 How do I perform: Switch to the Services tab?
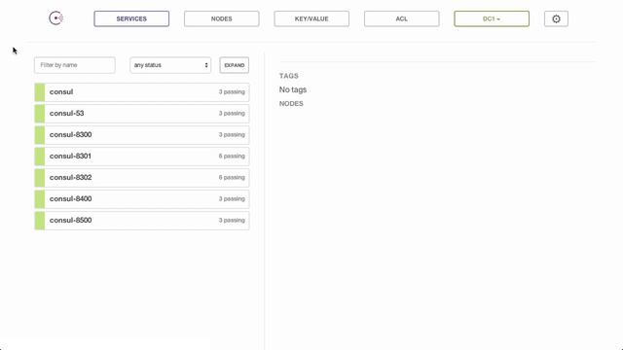(x=131, y=18)
